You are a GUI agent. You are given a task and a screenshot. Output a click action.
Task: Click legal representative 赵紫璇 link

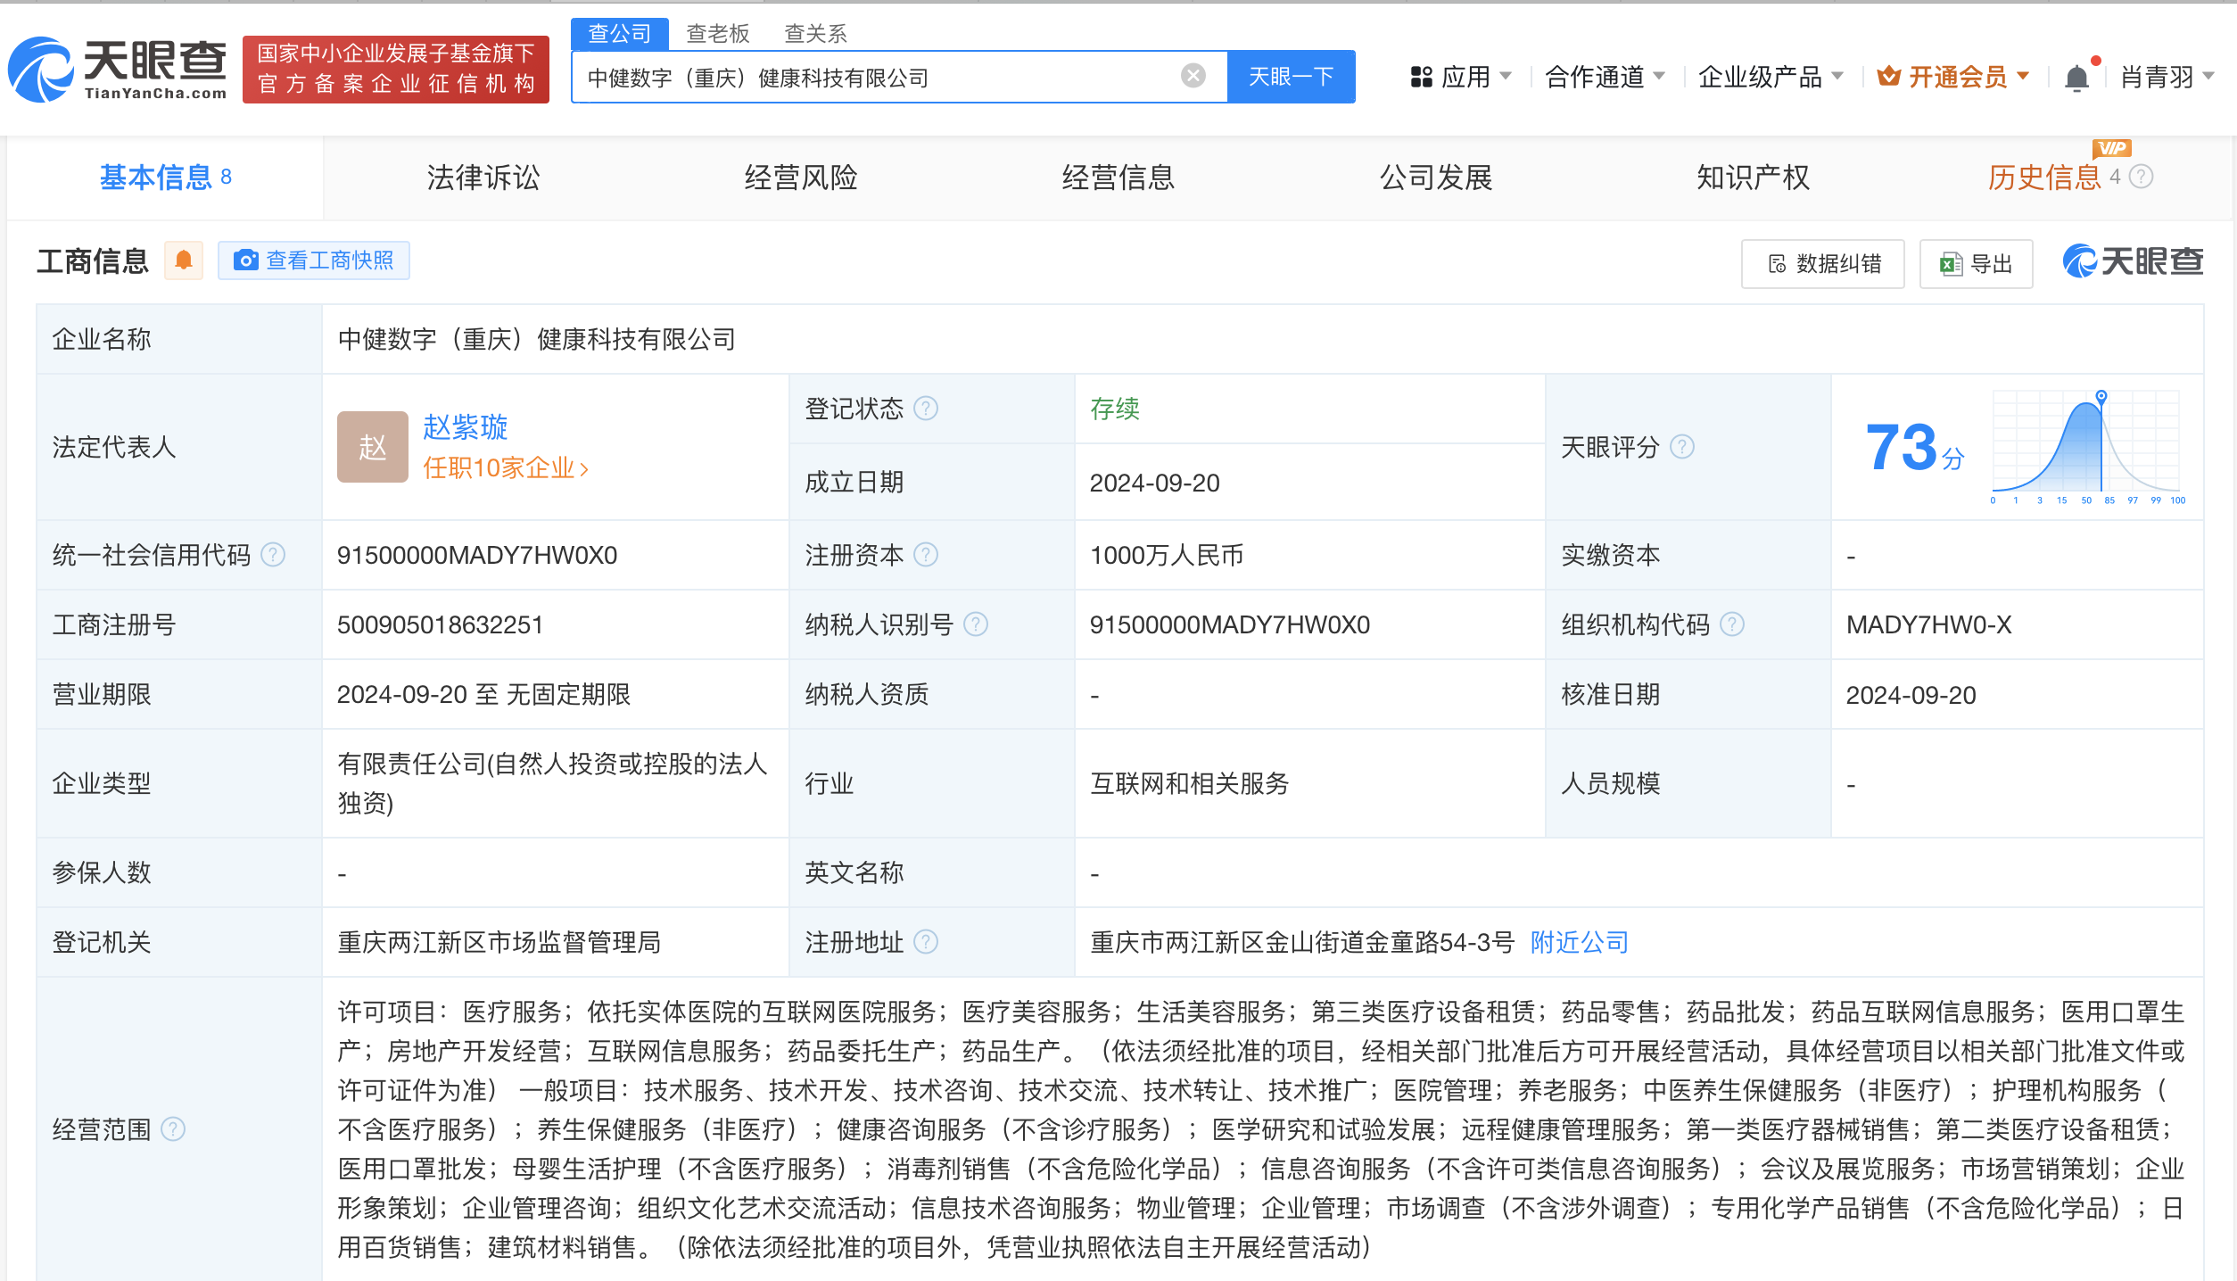[464, 427]
